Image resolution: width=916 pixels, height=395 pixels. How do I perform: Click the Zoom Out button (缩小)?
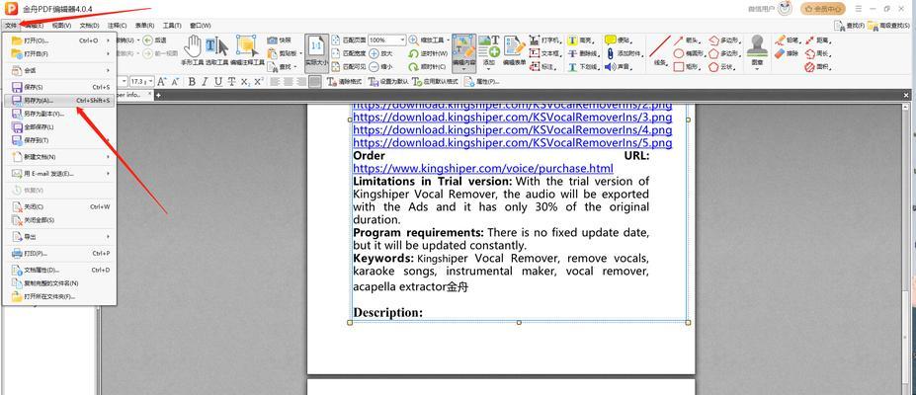[x=380, y=66]
